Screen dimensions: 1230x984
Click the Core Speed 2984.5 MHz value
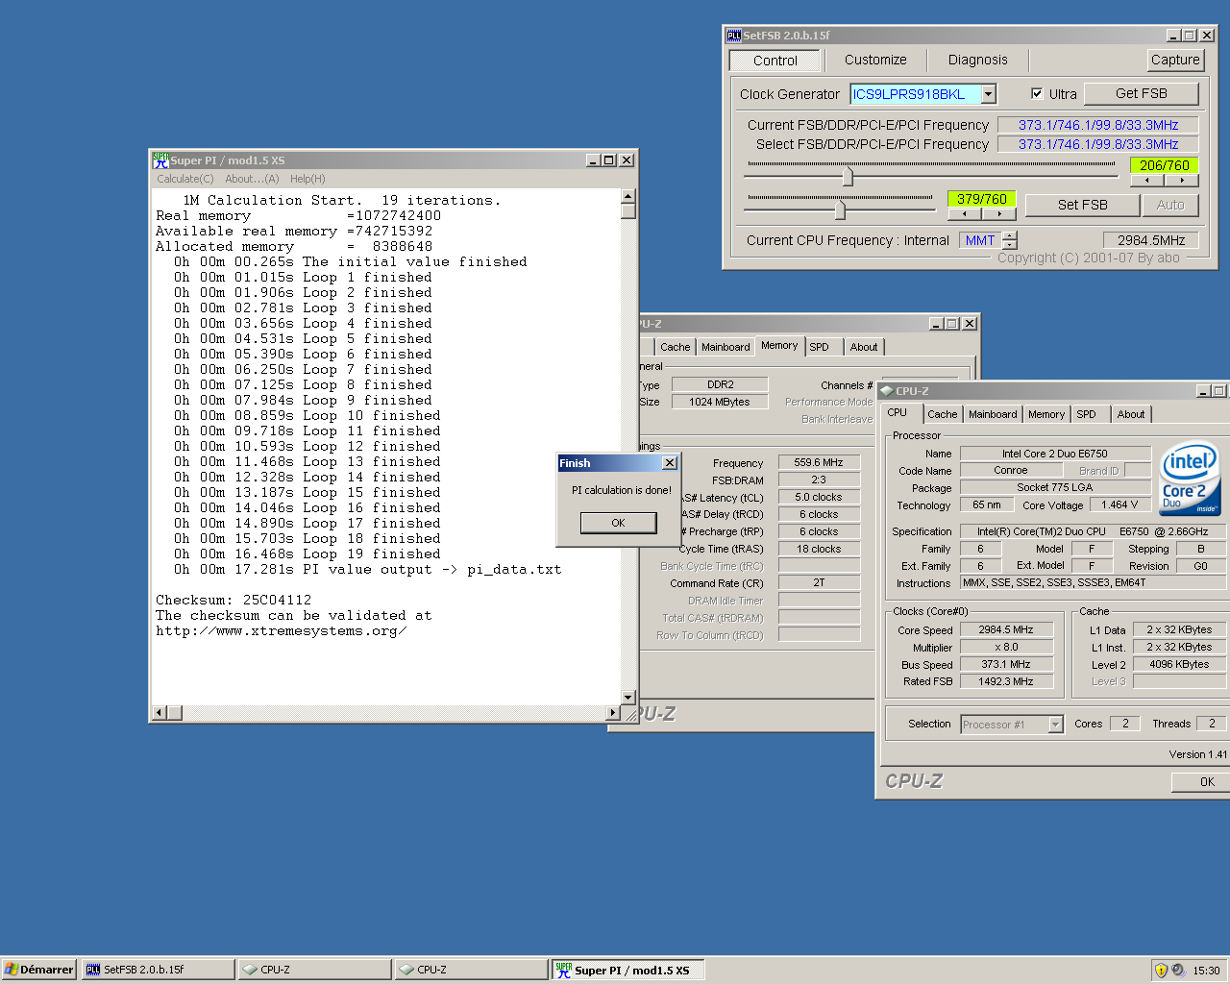[1006, 630]
